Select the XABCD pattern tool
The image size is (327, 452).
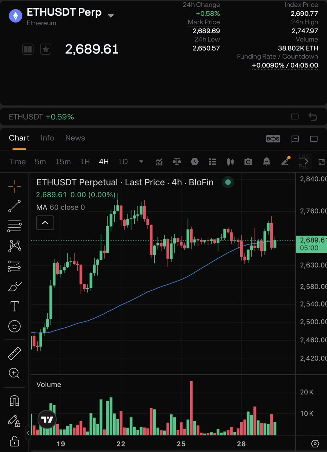coord(14,246)
